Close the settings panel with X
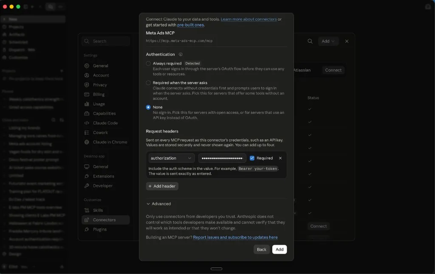This screenshot has height=274, width=435. coord(347,41)
